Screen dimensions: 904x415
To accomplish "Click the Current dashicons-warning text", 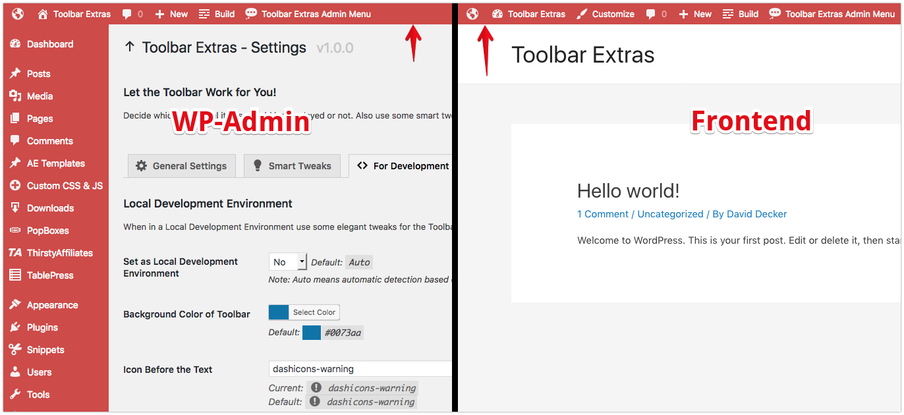I will (x=372, y=388).
